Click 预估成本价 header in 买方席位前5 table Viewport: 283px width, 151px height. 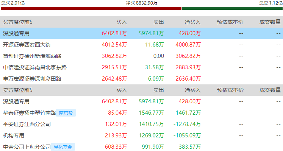230,22
